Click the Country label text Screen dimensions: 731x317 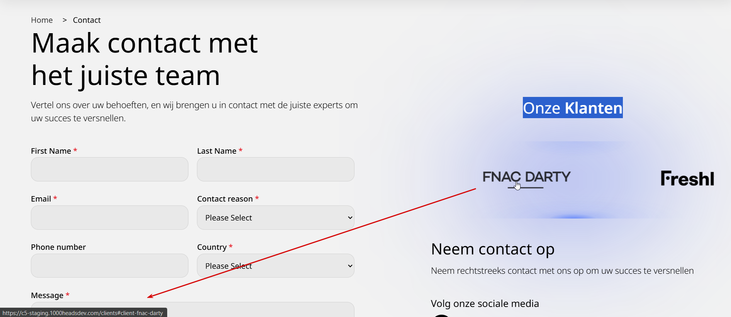212,247
